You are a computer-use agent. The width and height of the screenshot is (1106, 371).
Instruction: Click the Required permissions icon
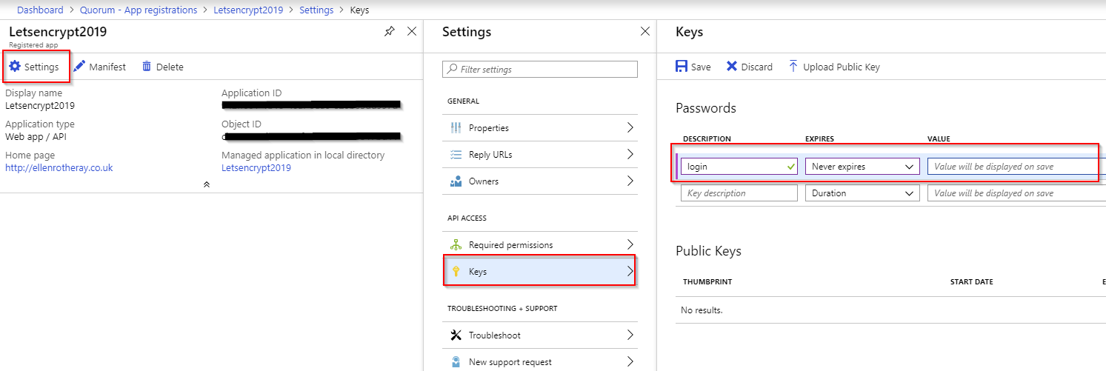456,245
